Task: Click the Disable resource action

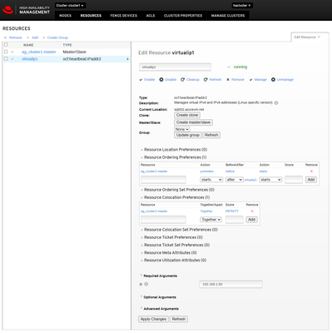Action: (168, 80)
